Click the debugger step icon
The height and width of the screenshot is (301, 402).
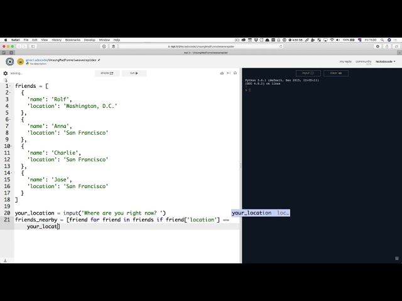(229, 73)
